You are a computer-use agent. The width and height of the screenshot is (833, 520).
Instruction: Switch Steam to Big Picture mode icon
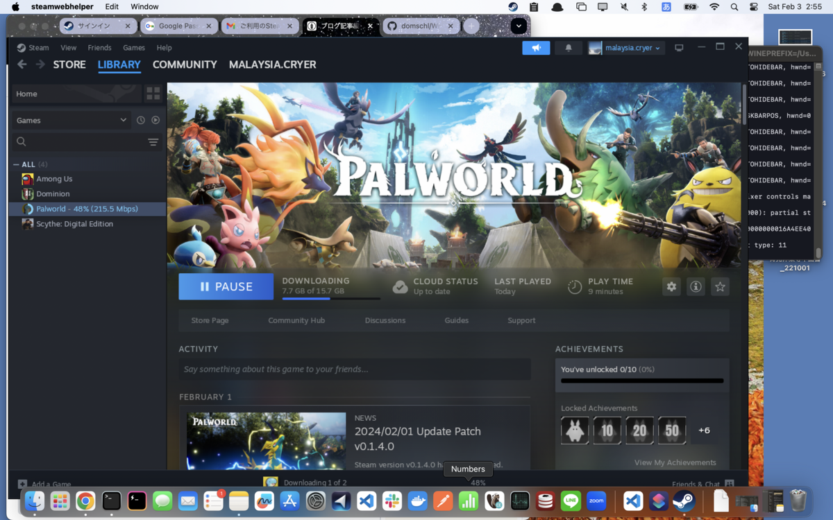click(679, 48)
